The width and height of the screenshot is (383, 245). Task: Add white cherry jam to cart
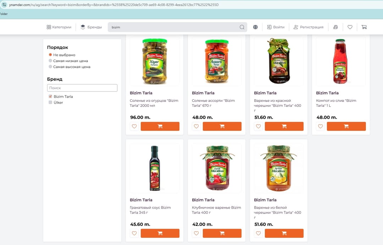coord(284,233)
